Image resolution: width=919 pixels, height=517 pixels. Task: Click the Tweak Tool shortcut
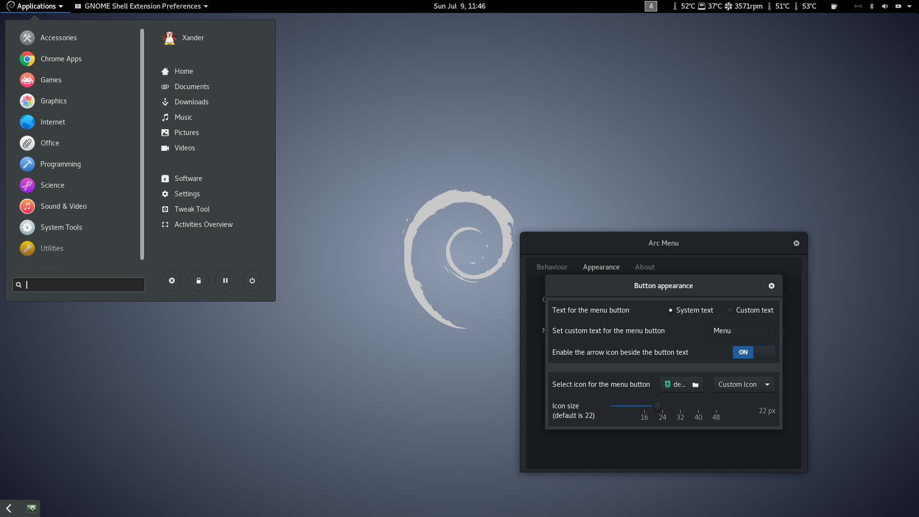click(x=191, y=209)
